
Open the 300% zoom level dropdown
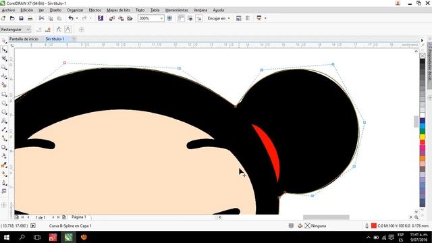162,18
